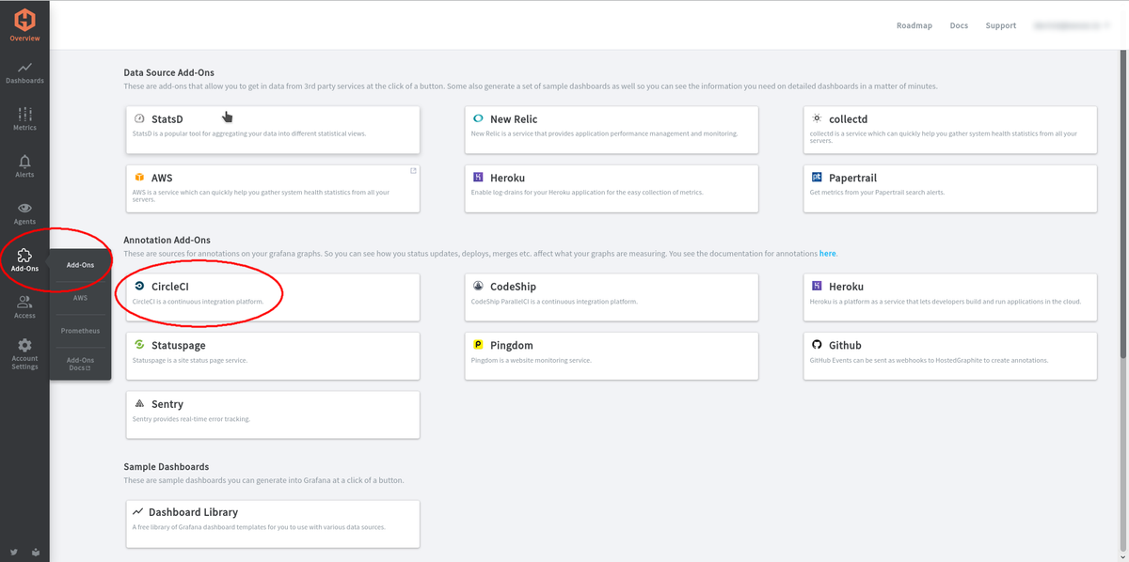Screen dimensions: 1129x562
Task: Open the Dashboard Library card
Action: [x=273, y=523]
